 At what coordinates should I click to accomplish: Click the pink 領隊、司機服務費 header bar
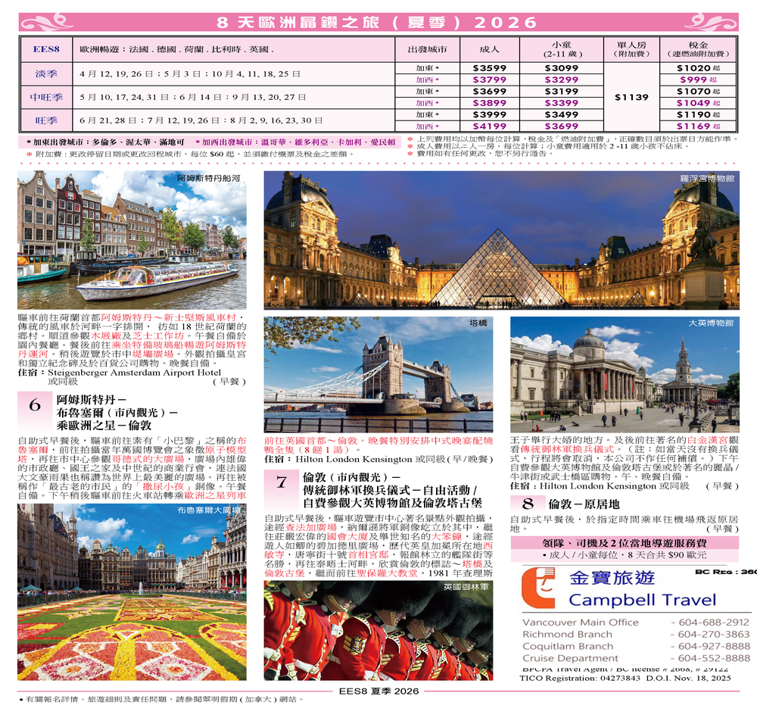coord(625,542)
